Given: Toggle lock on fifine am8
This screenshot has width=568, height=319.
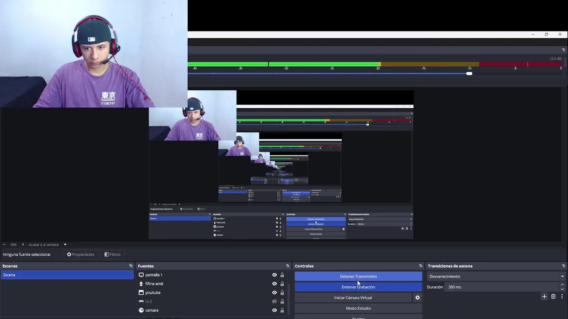Looking at the screenshot, I should coord(282,284).
